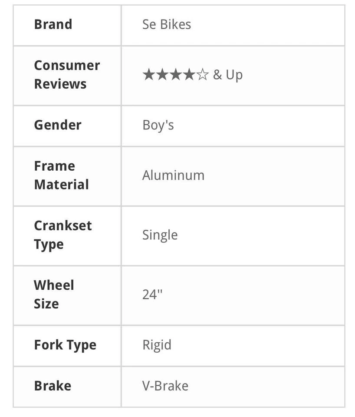The image size is (355, 417).
Task: Click the "& Up" rating text
Action: (228, 75)
